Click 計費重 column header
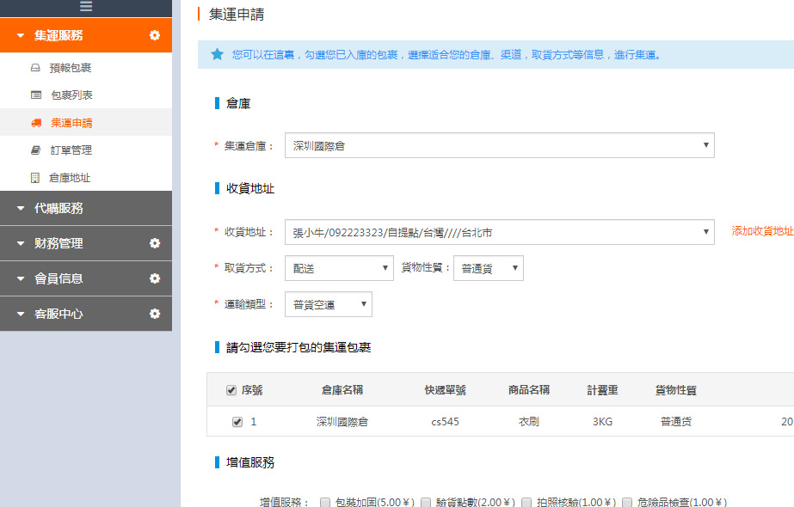 (x=602, y=390)
